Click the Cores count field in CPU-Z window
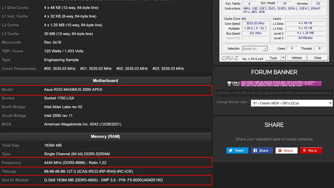334x188 pixels. pyautogui.click(x=292, y=48)
